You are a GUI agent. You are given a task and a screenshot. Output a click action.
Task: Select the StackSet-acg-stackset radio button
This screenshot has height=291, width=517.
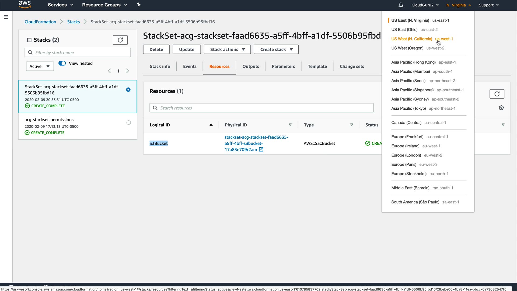128,90
